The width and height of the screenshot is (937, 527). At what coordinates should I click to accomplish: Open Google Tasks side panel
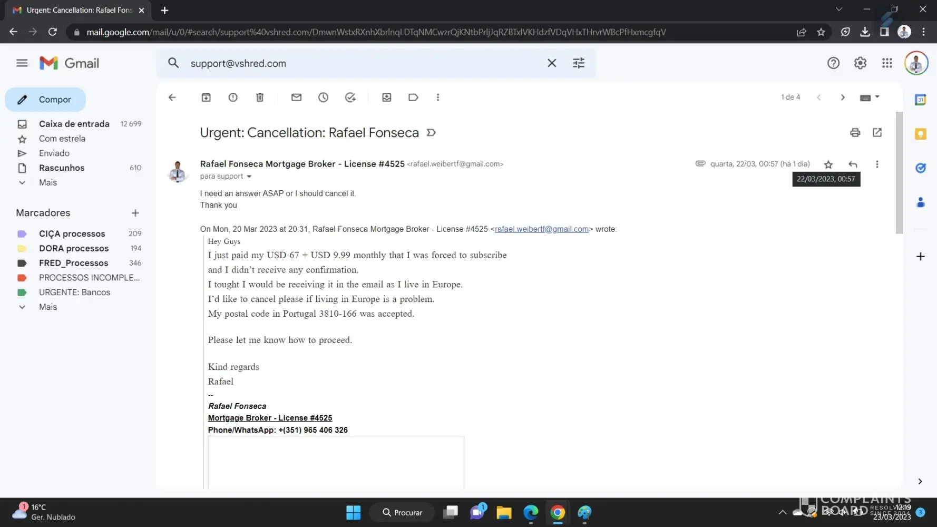[x=920, y=168]
